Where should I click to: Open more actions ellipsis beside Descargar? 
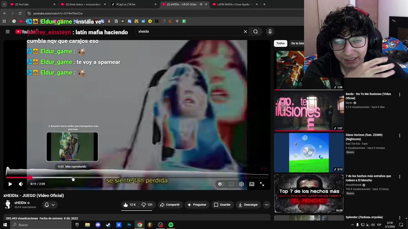pos(267,205)
